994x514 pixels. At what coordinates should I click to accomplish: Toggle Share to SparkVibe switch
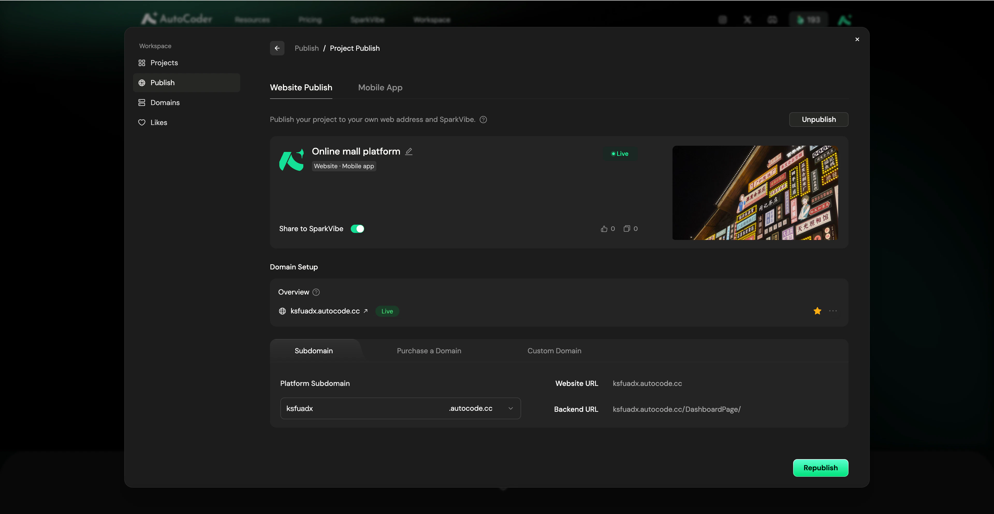point(357,229)
